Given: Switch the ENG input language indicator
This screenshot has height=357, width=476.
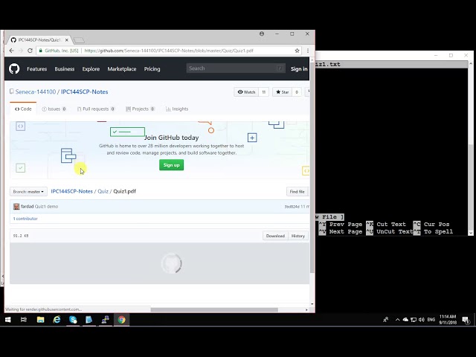Looking at the screenshot, I should [431, 320].
